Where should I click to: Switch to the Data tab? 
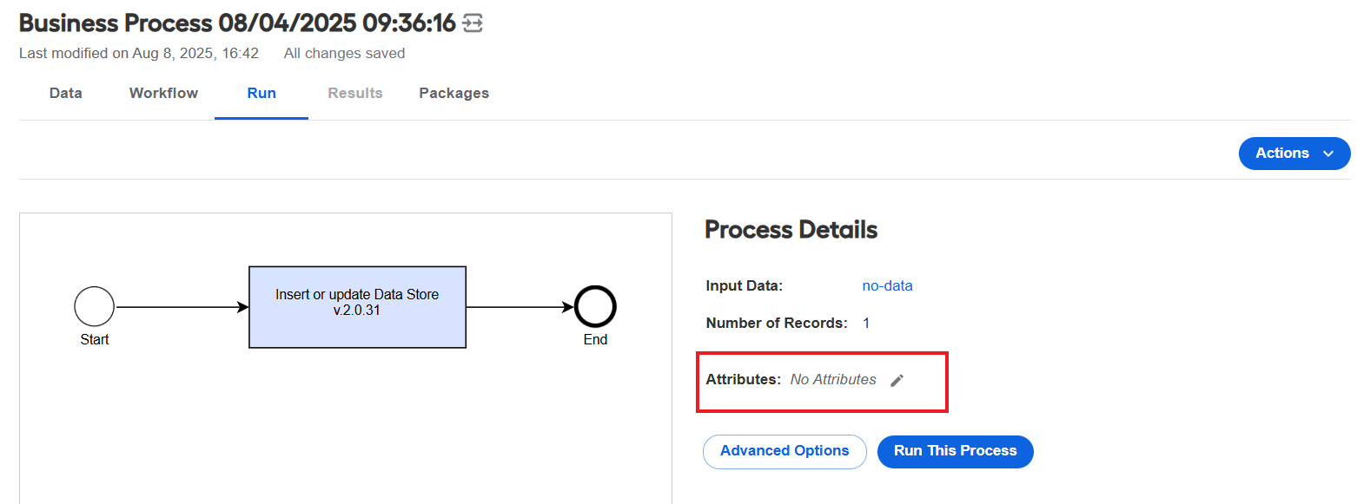[x=66, y=93]
